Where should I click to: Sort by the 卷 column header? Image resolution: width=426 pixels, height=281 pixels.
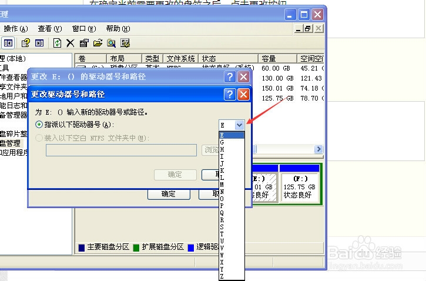[x=90, y=58]
